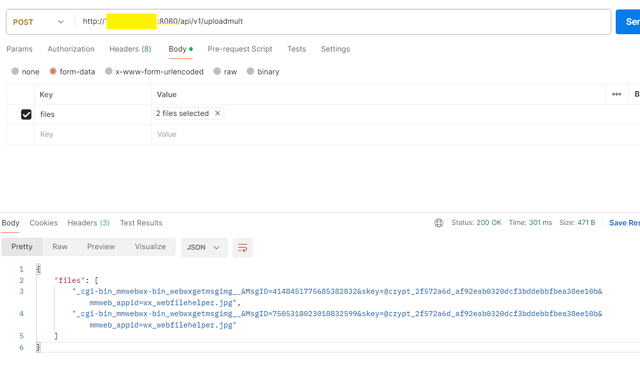Remove selected files with the X icon
The width and height of the screenshot is (640, 379).
[217, 113]
